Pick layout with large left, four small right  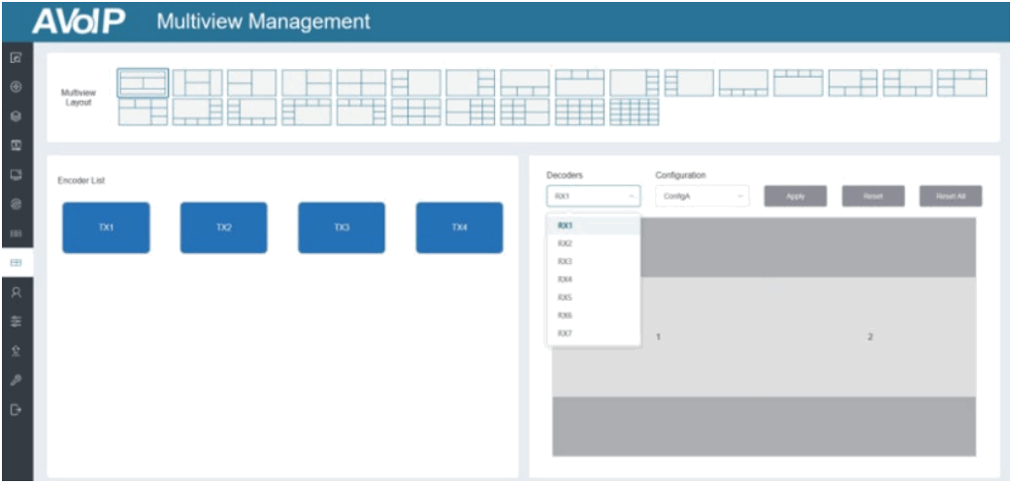[635, 82]
